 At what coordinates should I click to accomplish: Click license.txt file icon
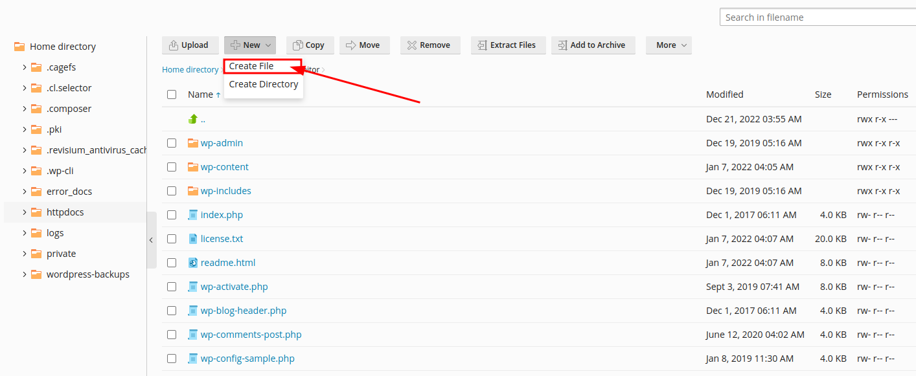tap(192, 239)
